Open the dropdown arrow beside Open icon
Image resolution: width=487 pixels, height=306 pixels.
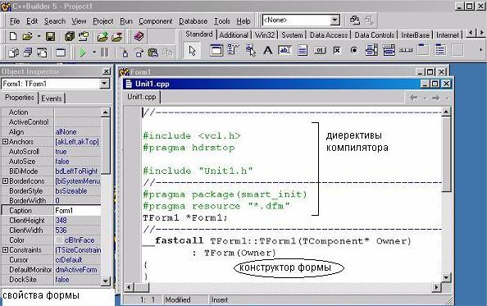[39, 36]
